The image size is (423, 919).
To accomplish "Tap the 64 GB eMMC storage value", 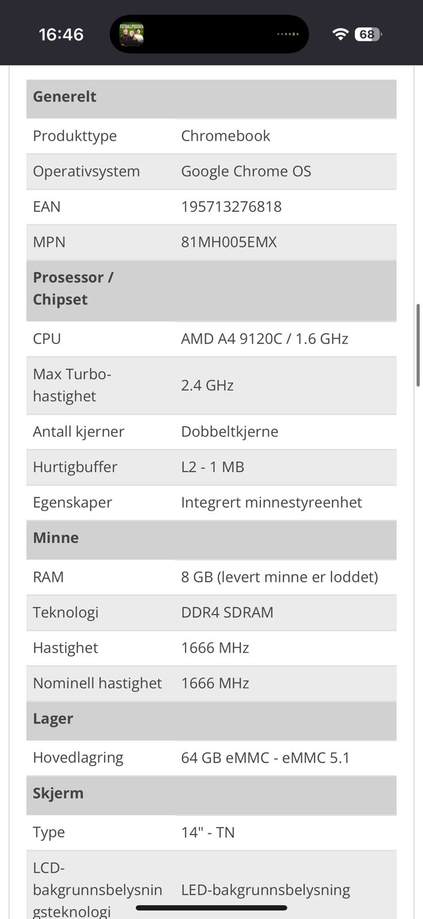I will click(265, 758).
